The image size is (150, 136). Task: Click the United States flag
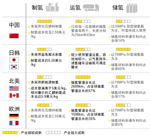(x=14, y=88)
